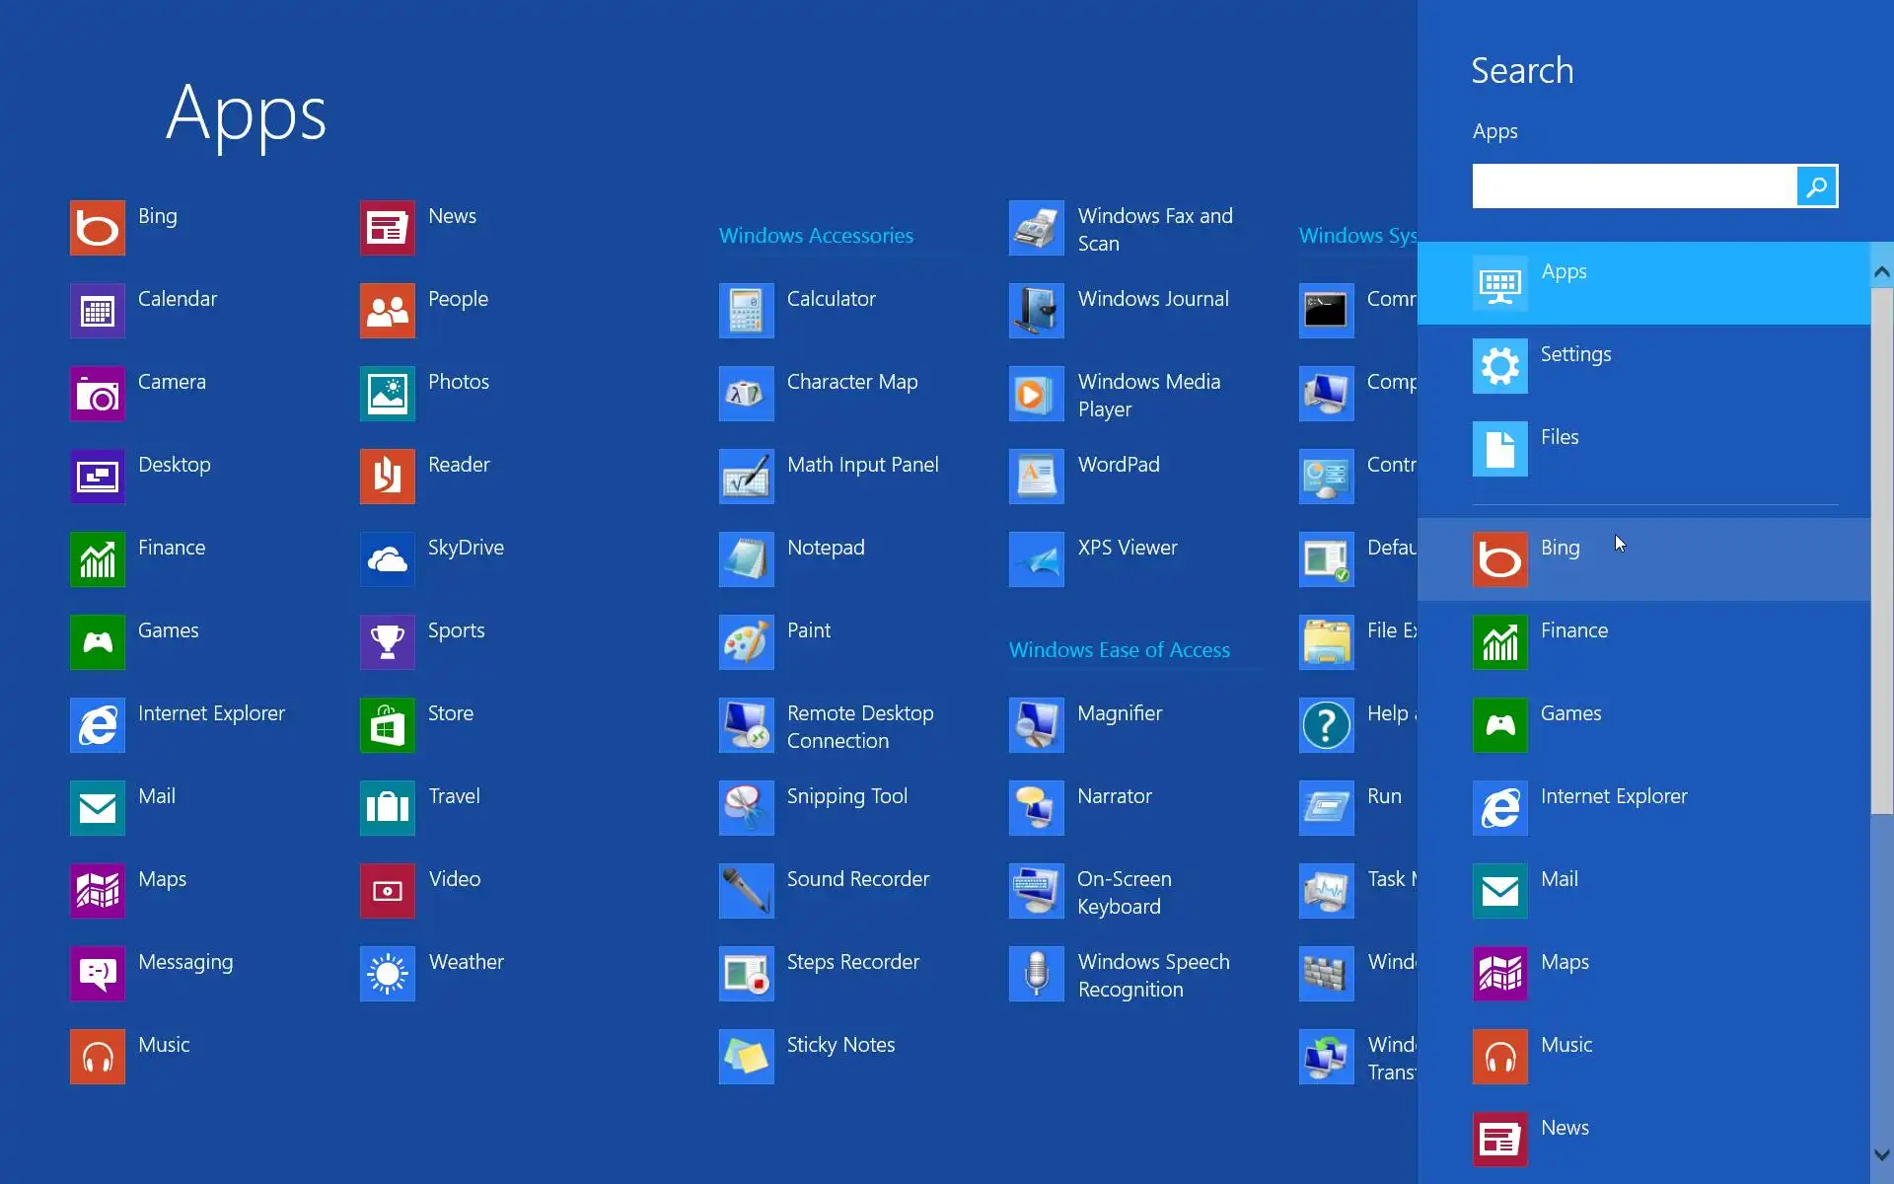Click the Windows Media Player icon

1036,394
